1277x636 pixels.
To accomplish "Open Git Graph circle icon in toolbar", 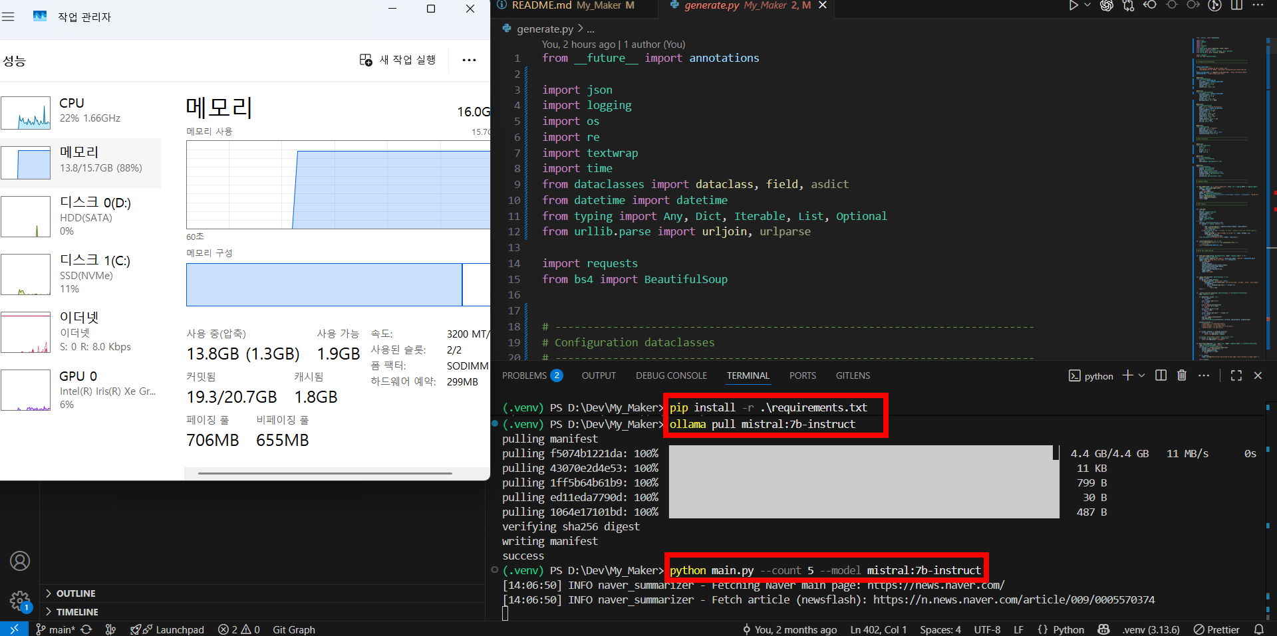I will 1215,5.
